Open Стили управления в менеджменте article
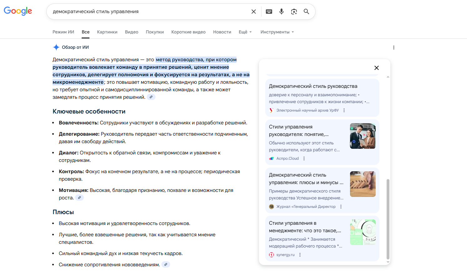Image resolution: width=467 pixels, height=276 pixels. 305,227
